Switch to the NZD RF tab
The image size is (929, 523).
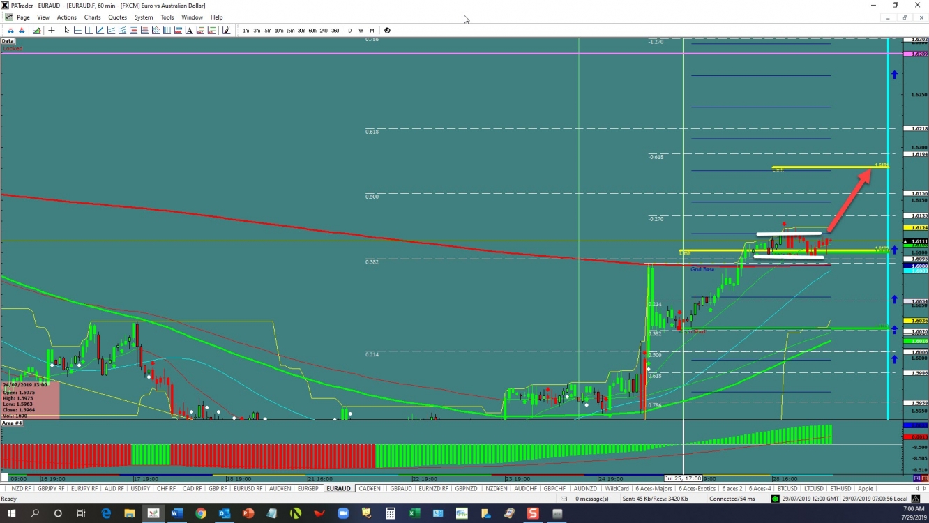[22, 488]
